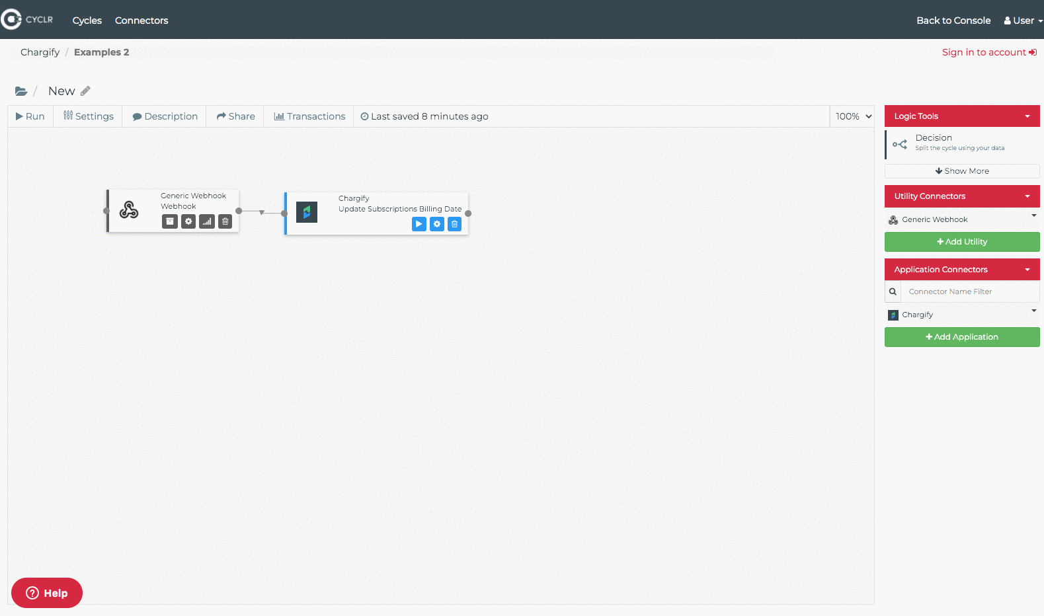Share this cycle
This screenshot has height=616, width=1044.
click(x=235, y=116)
